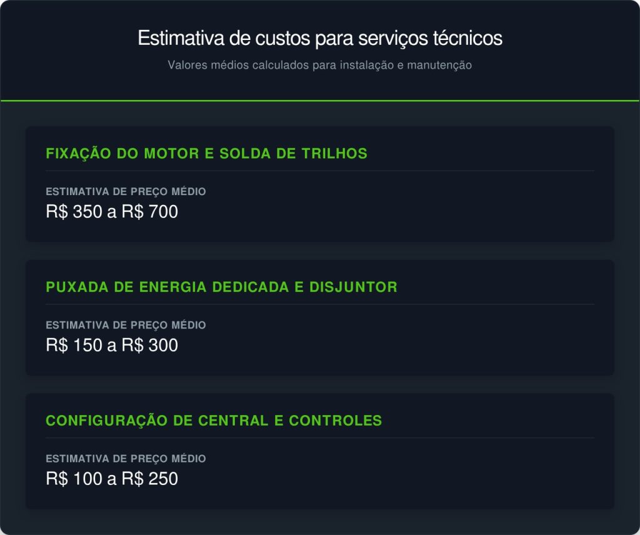Click the separator line under 'Fixação do motor' title

(320, 171)
